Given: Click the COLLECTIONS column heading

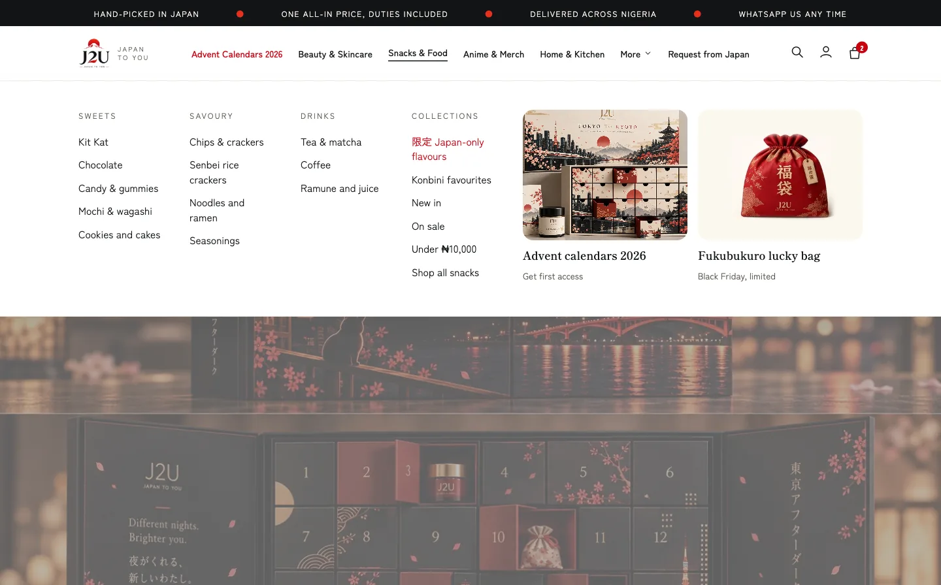Looking at the screenshot, I should [x=445, y=116].
